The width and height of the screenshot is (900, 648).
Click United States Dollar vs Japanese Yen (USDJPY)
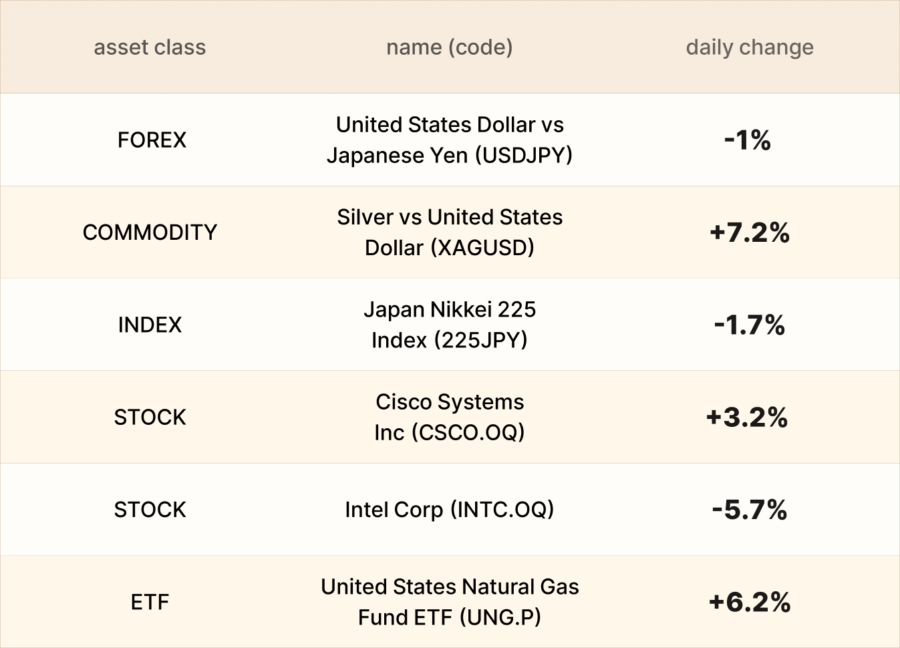tap(449, 140)
